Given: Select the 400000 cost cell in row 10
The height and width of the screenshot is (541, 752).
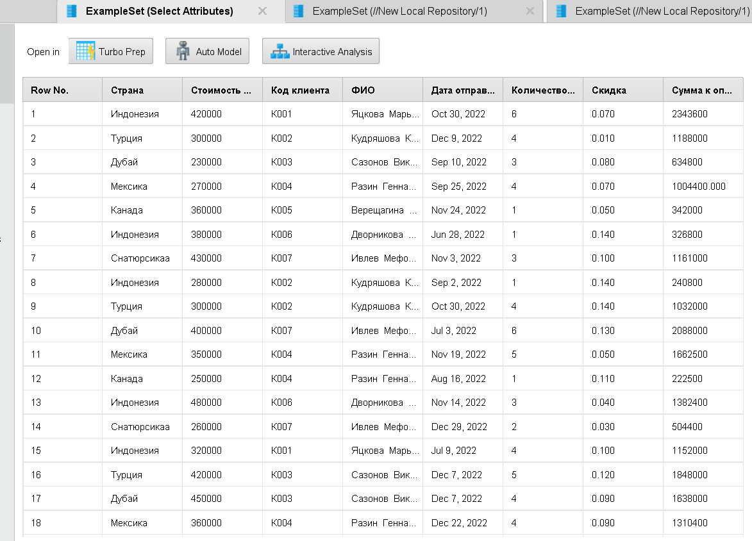Looking at the screenshot, I should [x=222, y=331].
